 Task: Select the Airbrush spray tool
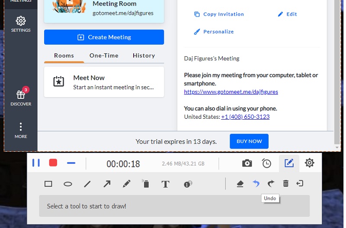[x=145, y=183]
